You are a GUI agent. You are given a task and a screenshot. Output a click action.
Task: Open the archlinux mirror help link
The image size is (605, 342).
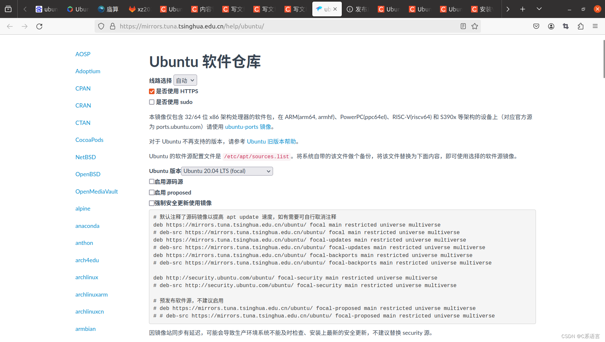click(86, 277)
